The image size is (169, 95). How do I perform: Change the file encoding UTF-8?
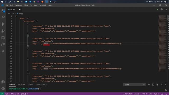[144, 94]
